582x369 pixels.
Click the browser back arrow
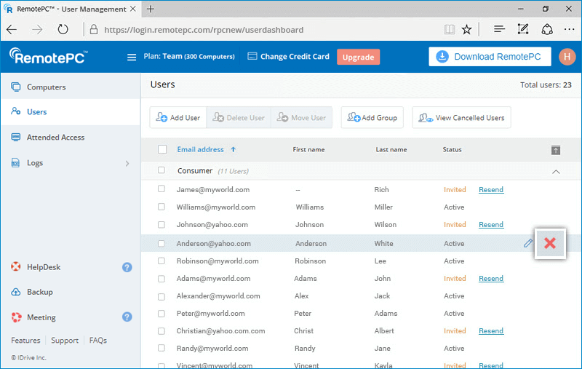click(12, 30)
